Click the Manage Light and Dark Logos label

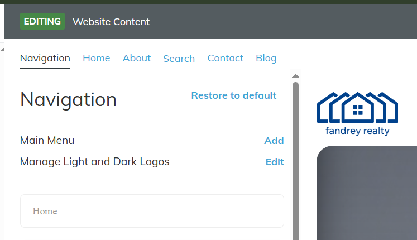(95, 162)
